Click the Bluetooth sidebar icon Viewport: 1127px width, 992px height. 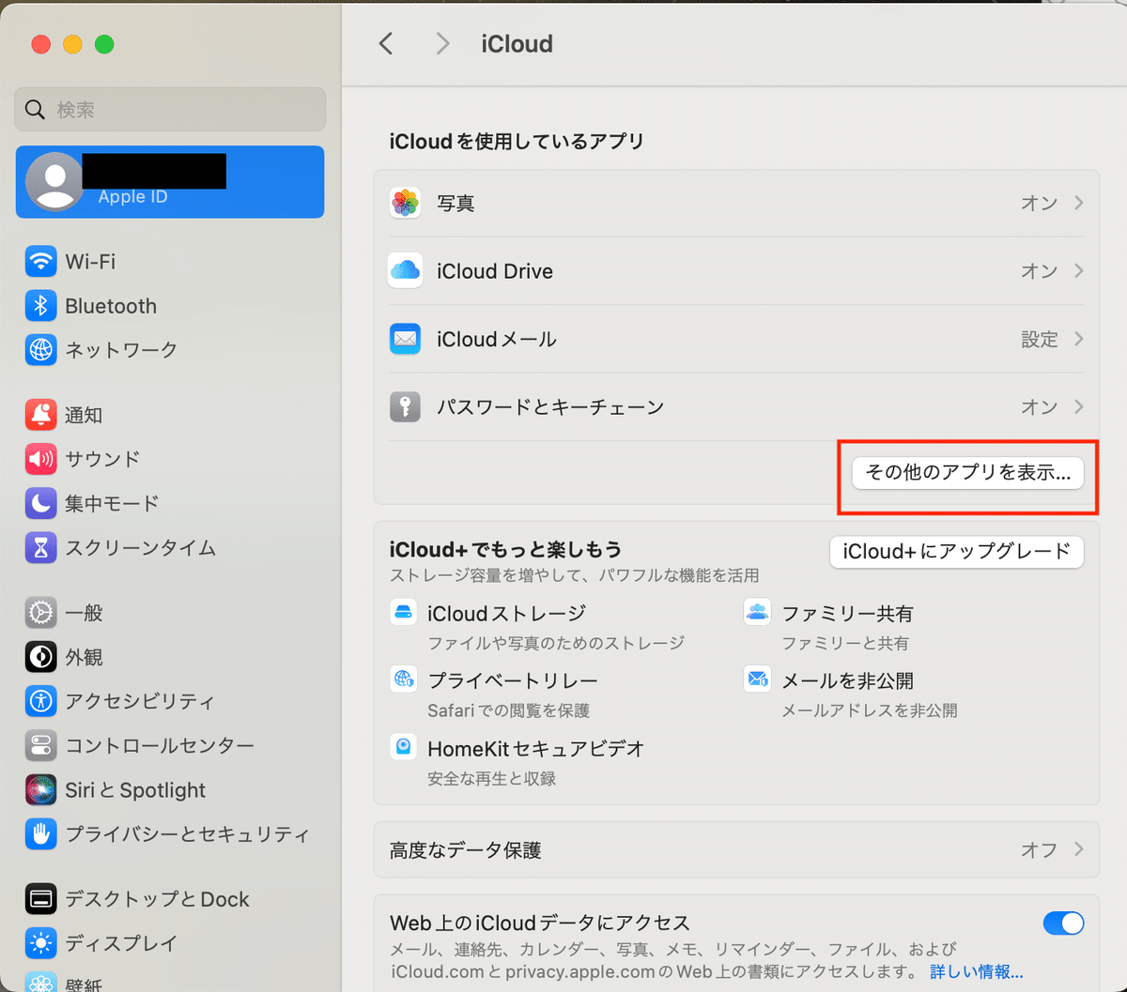pos(40,306)
